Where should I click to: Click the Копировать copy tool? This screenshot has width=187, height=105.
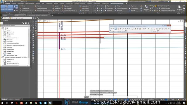[109, 8]
